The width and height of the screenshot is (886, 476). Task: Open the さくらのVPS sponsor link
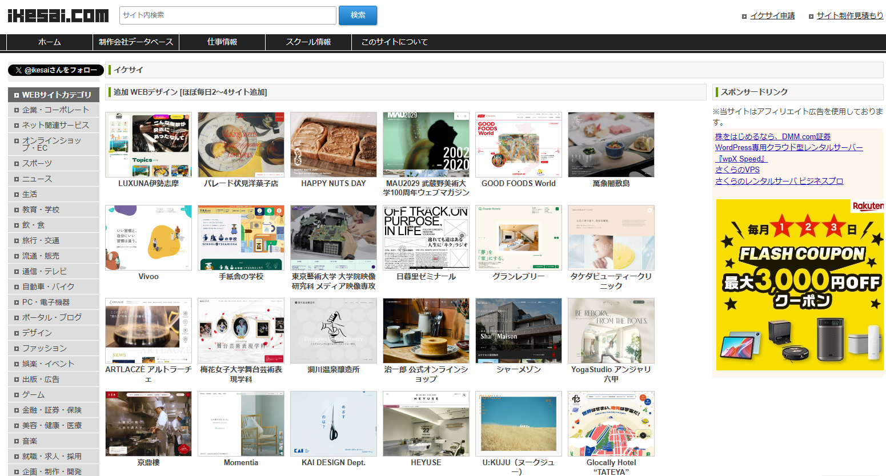(737, 170)
